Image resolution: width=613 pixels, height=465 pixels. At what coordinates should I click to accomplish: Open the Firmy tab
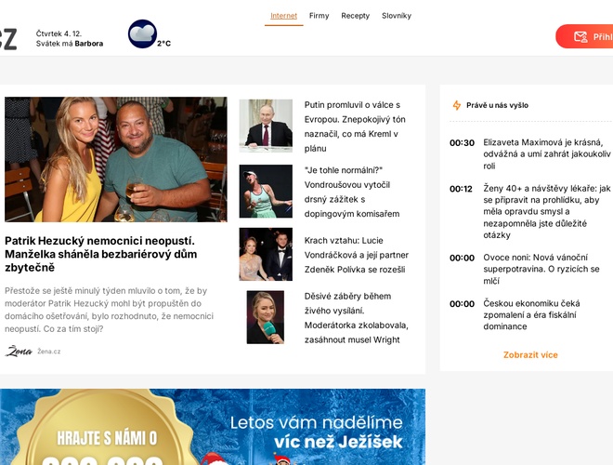tap(319, 16)
